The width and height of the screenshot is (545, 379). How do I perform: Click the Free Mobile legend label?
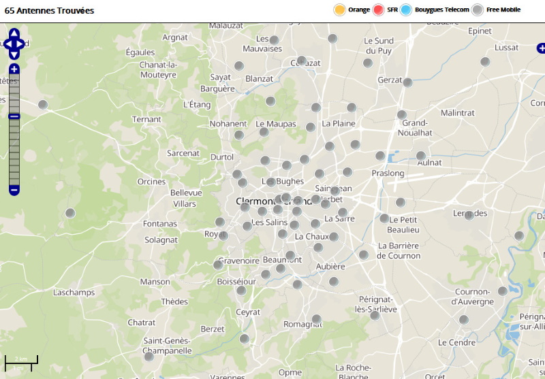point(503,10)
